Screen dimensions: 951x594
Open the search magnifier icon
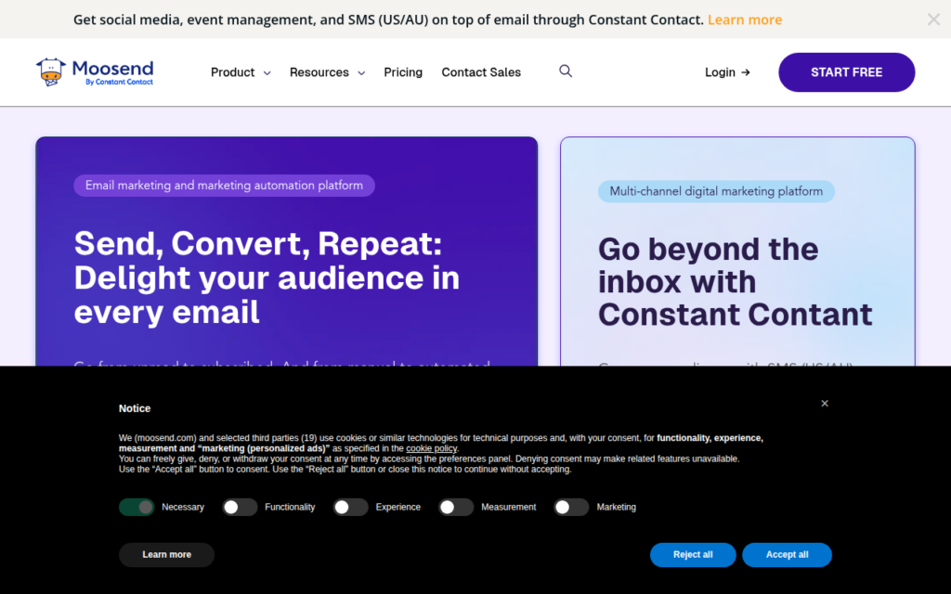(x=566, y=71)
